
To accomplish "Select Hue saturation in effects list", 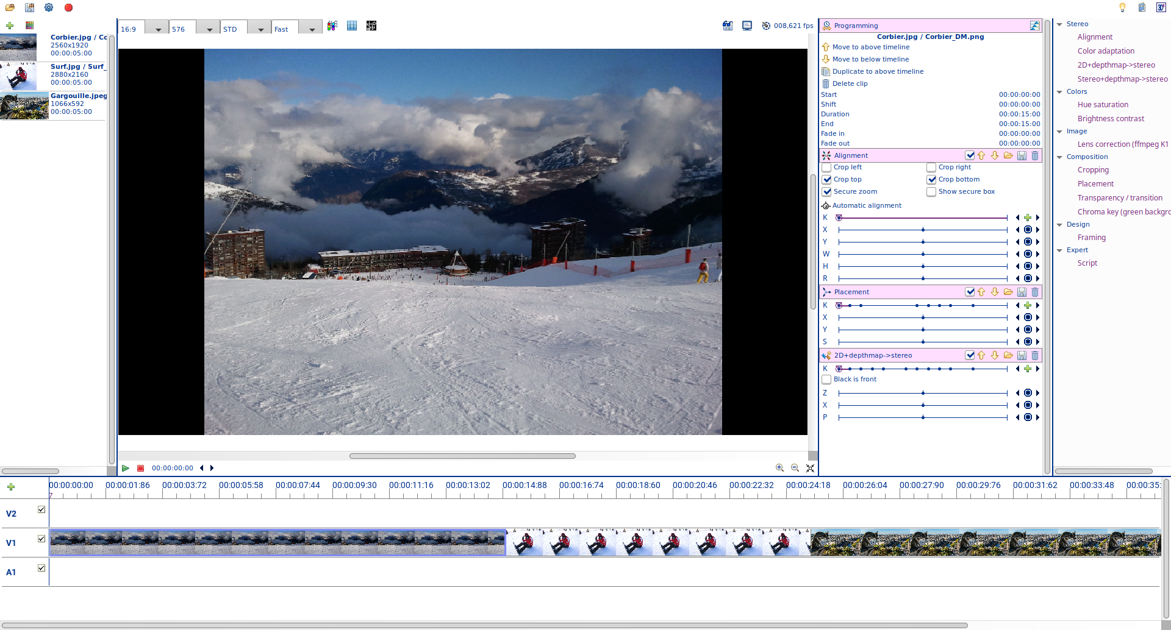I will tap(1103, 105).
